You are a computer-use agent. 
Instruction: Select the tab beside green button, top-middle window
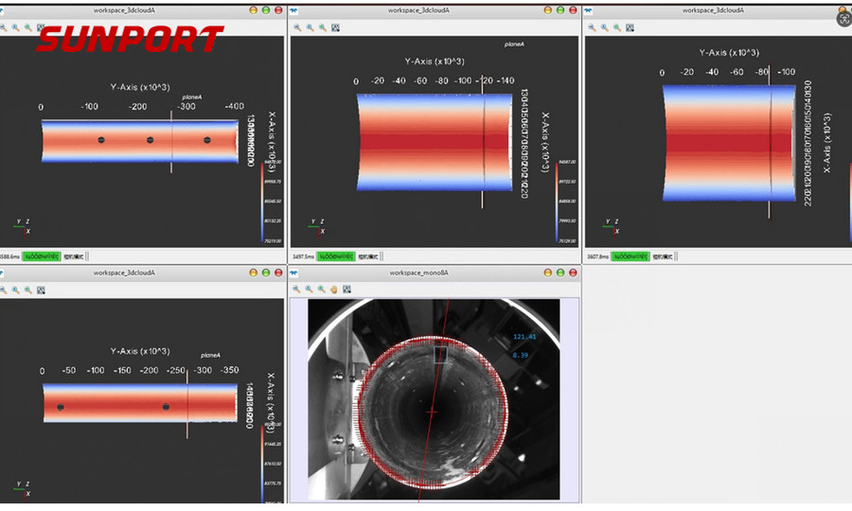pyautogui.click(x=367, y=256)
